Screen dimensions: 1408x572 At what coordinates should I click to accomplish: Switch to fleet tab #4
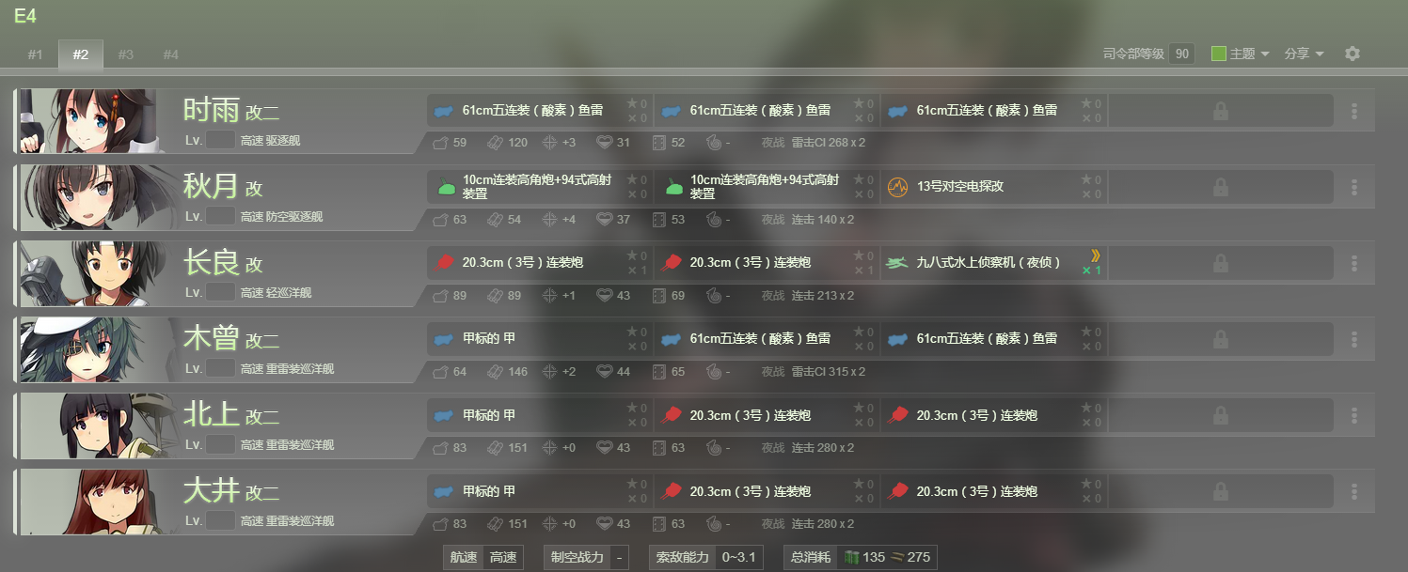(x=170, y=54)
